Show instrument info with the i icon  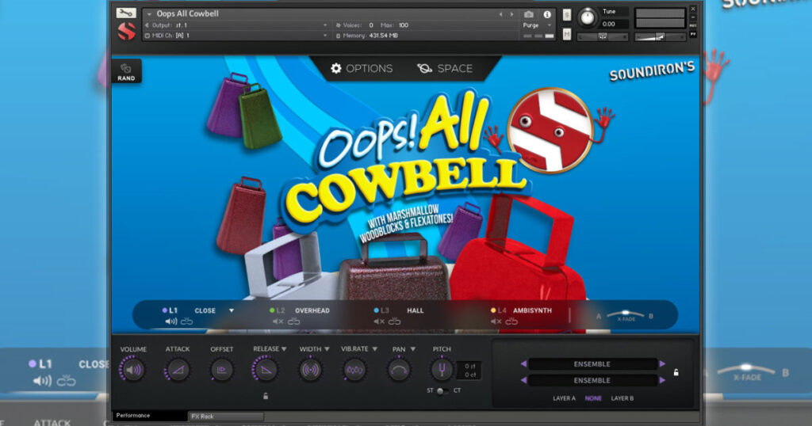(547, 14)
